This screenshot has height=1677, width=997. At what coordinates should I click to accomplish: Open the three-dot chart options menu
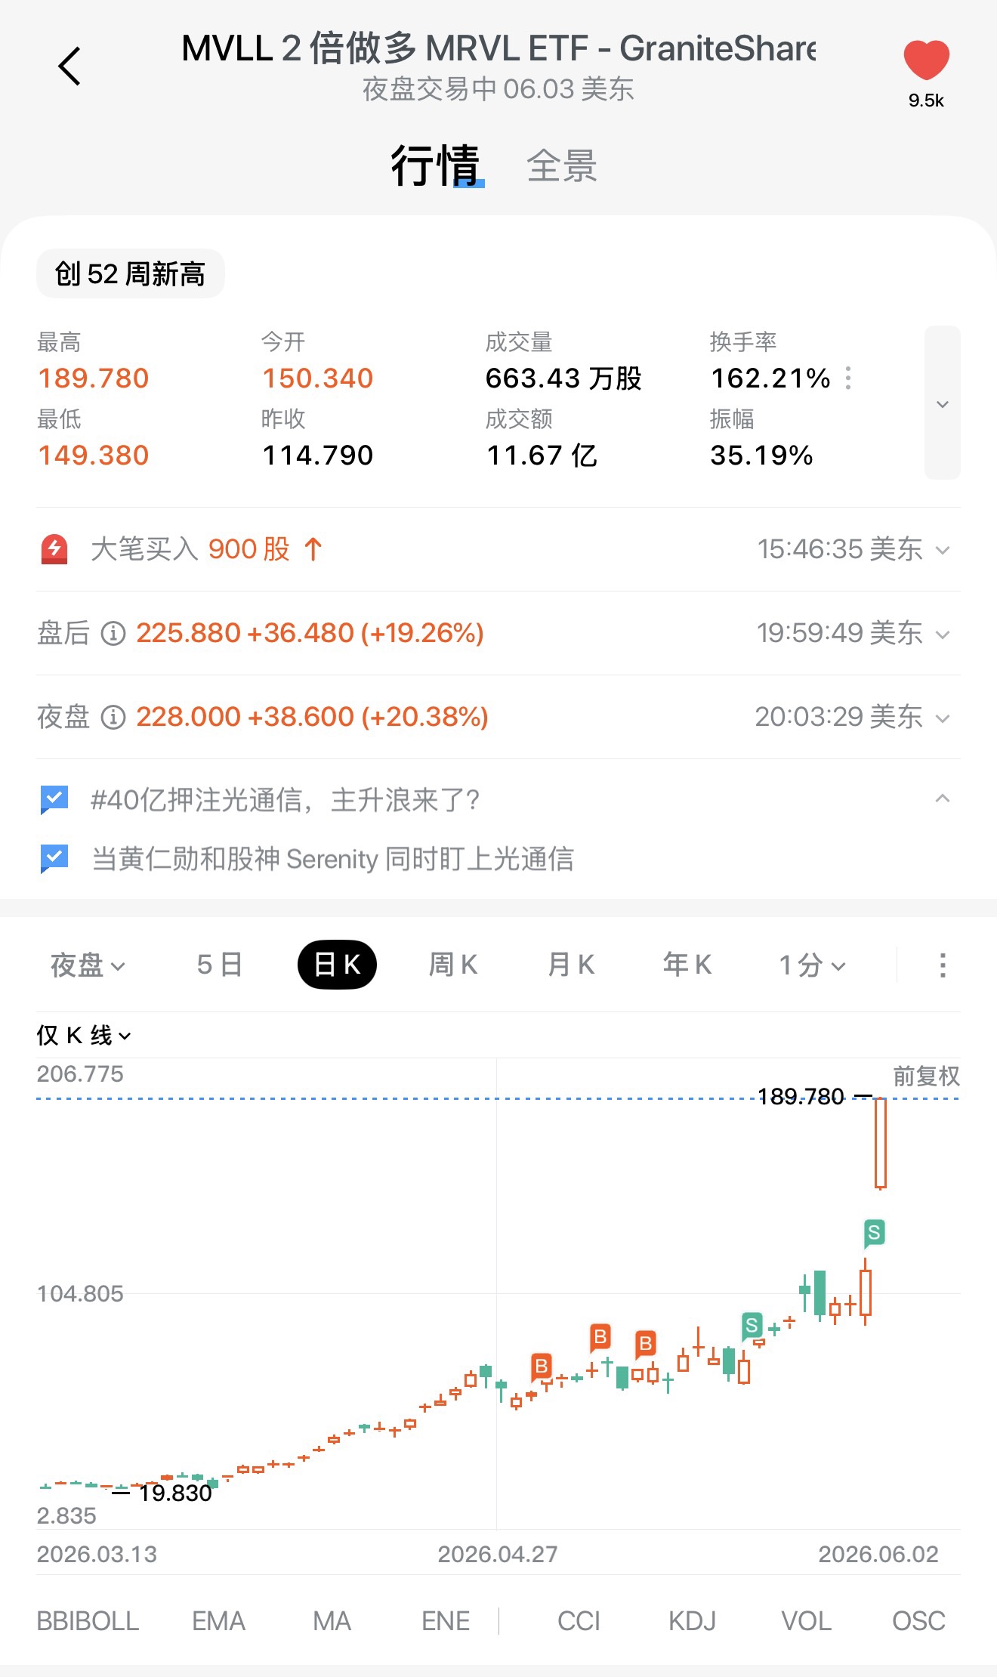tap(942, 965)
